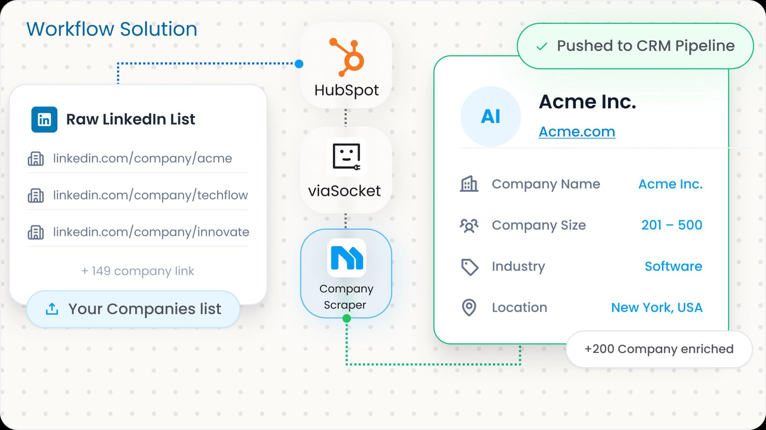The height and width of the screenshot is (430, 766).
Task: Click the +200 Company enriched pill
Action: (x=659, y=349)
